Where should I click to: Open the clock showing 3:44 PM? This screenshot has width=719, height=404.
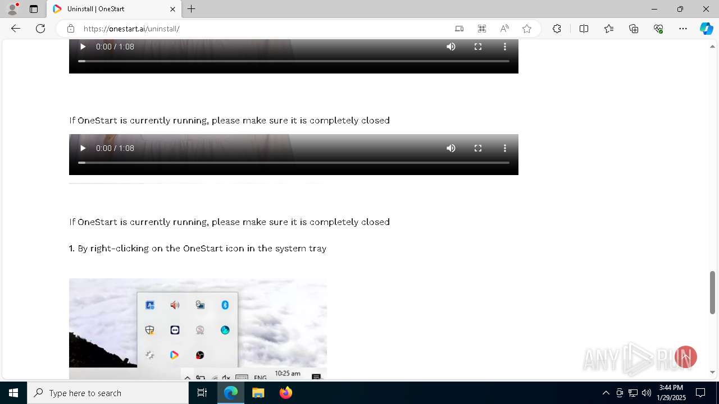click(x=672, y=393)
